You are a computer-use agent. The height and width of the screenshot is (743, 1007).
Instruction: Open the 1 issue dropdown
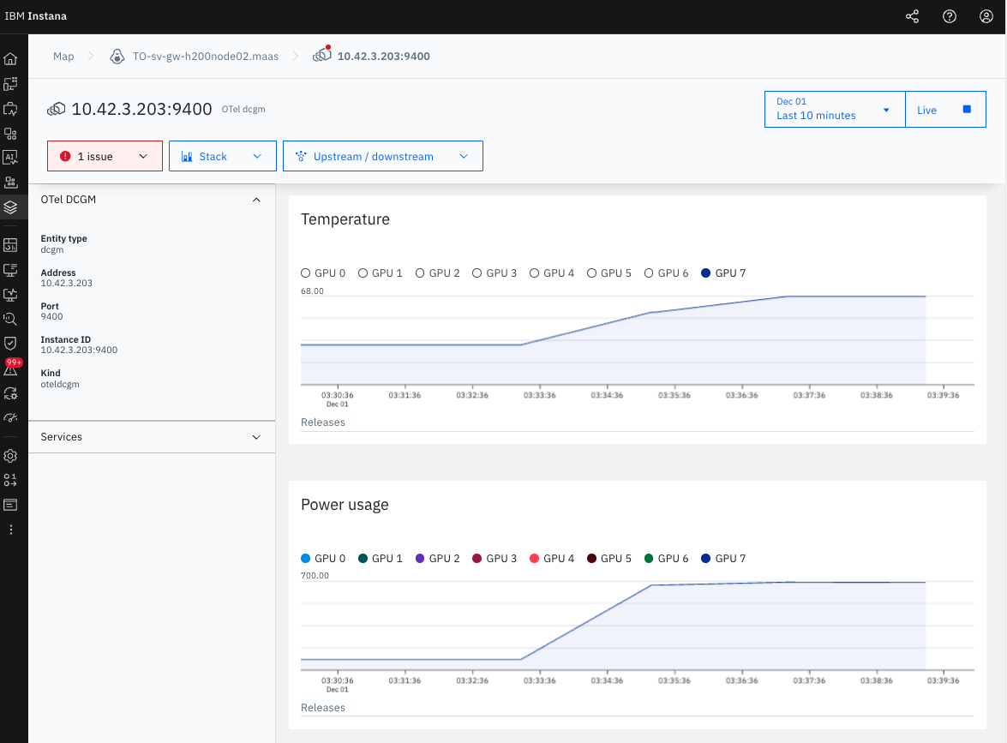point(105,155)
